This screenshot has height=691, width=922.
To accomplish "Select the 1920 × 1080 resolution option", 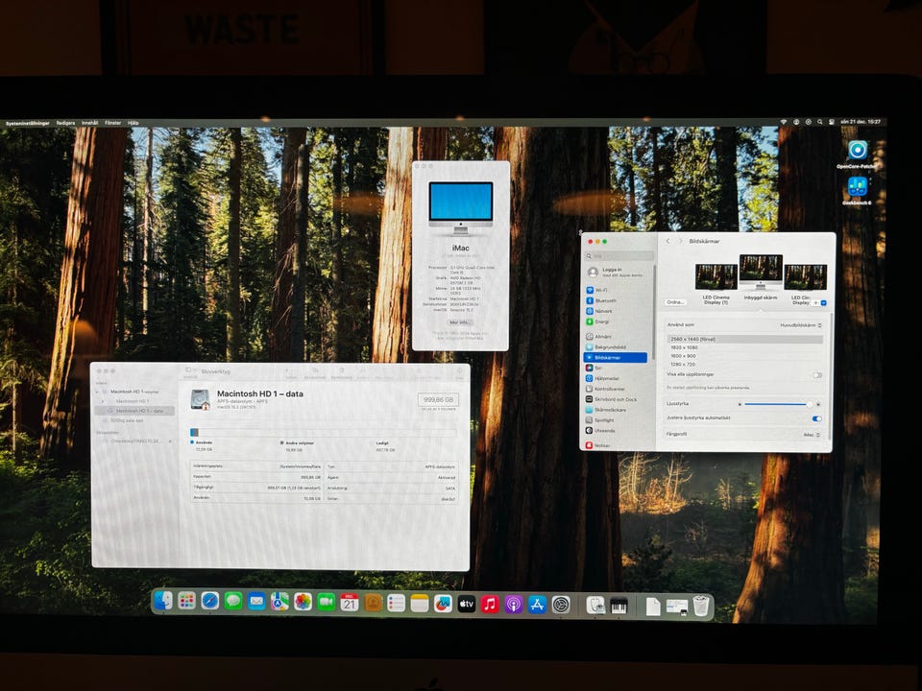I will [684, 347].
